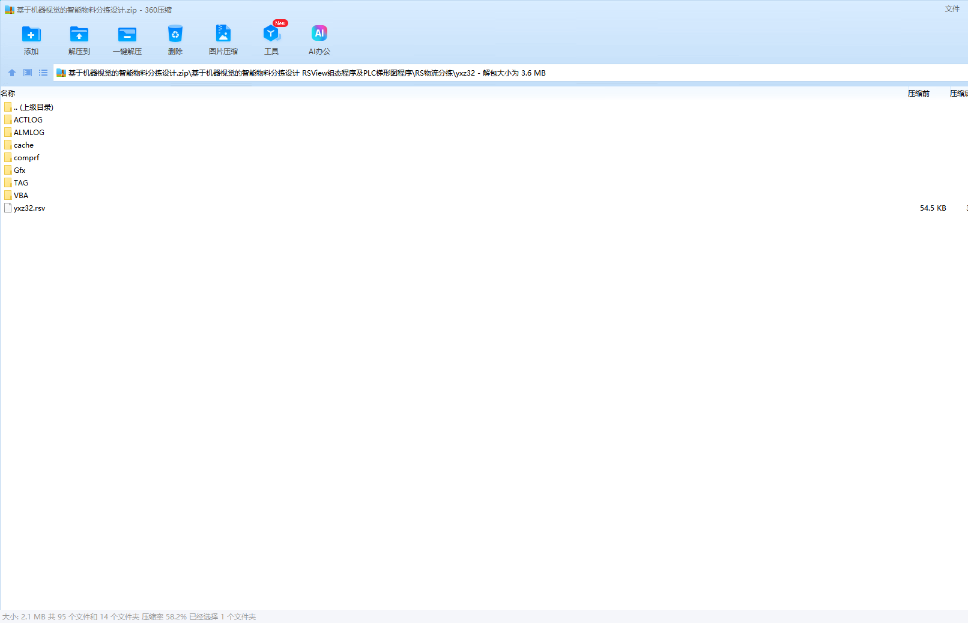Select the ALMLOG folder
968x623 pixels.
(29, 133)
